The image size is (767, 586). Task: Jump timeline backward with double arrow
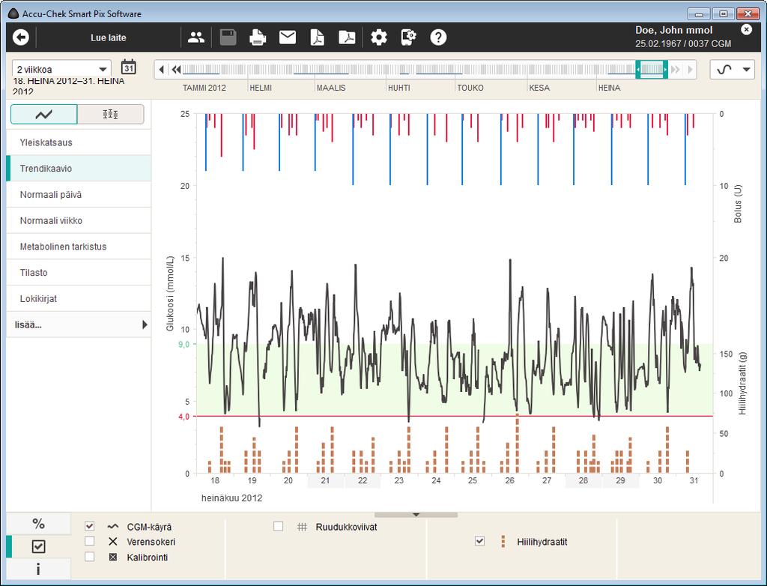(x=176, y=70)
